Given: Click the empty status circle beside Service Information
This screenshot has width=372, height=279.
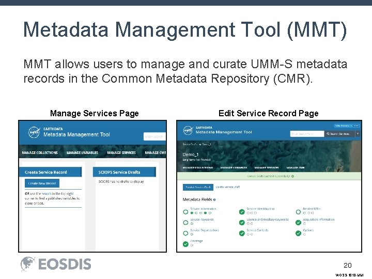Looking at the screenshot, I should coord(185,212).
